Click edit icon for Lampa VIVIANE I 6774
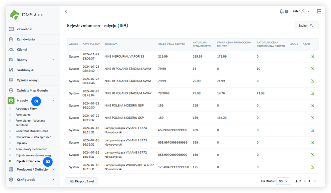The image size is (331, 193). pyautogui.click(x=312, y=130)
